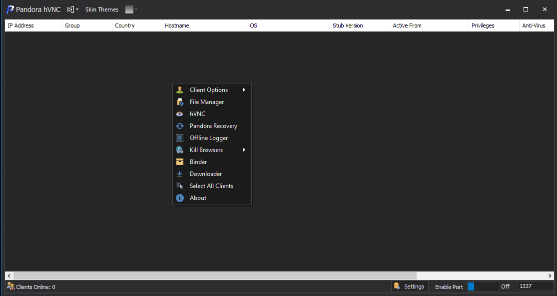Image resolution: width=557 pixels, height=296 pixels.
Task: Click the Clients Online: 0 status text
Action: [35, 287]
